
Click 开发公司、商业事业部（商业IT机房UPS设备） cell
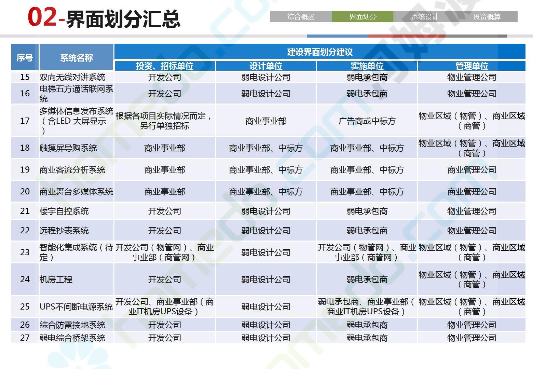pyautogui.click(x=165, y=306)
